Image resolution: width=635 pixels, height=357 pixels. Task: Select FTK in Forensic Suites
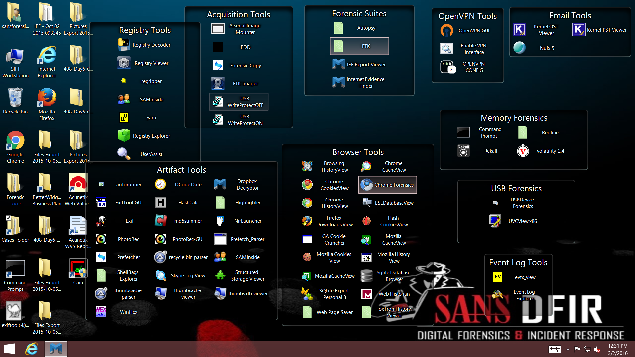pyautogui.click(x=359, y=46)
